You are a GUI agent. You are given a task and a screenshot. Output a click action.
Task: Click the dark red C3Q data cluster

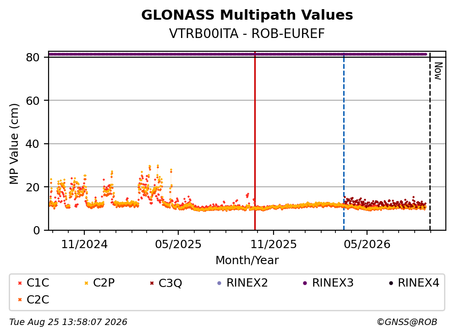385,202
